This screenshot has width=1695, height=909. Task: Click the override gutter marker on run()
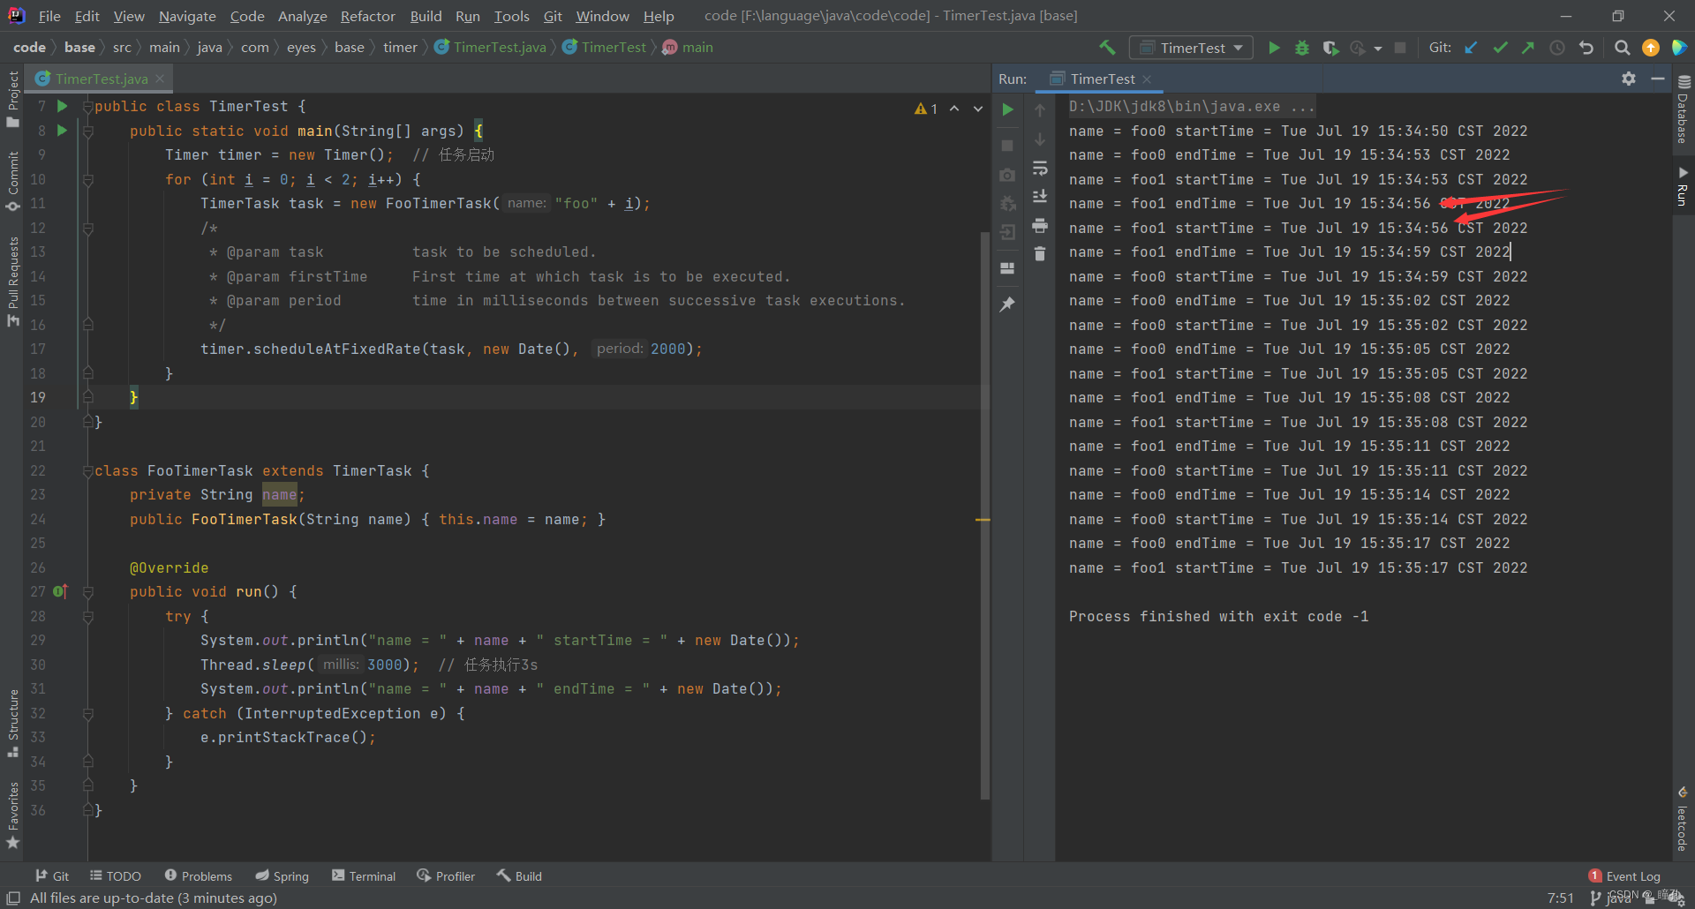point(60,591)
